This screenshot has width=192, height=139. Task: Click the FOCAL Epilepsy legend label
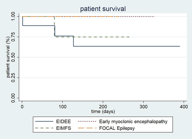click(117, 128)
